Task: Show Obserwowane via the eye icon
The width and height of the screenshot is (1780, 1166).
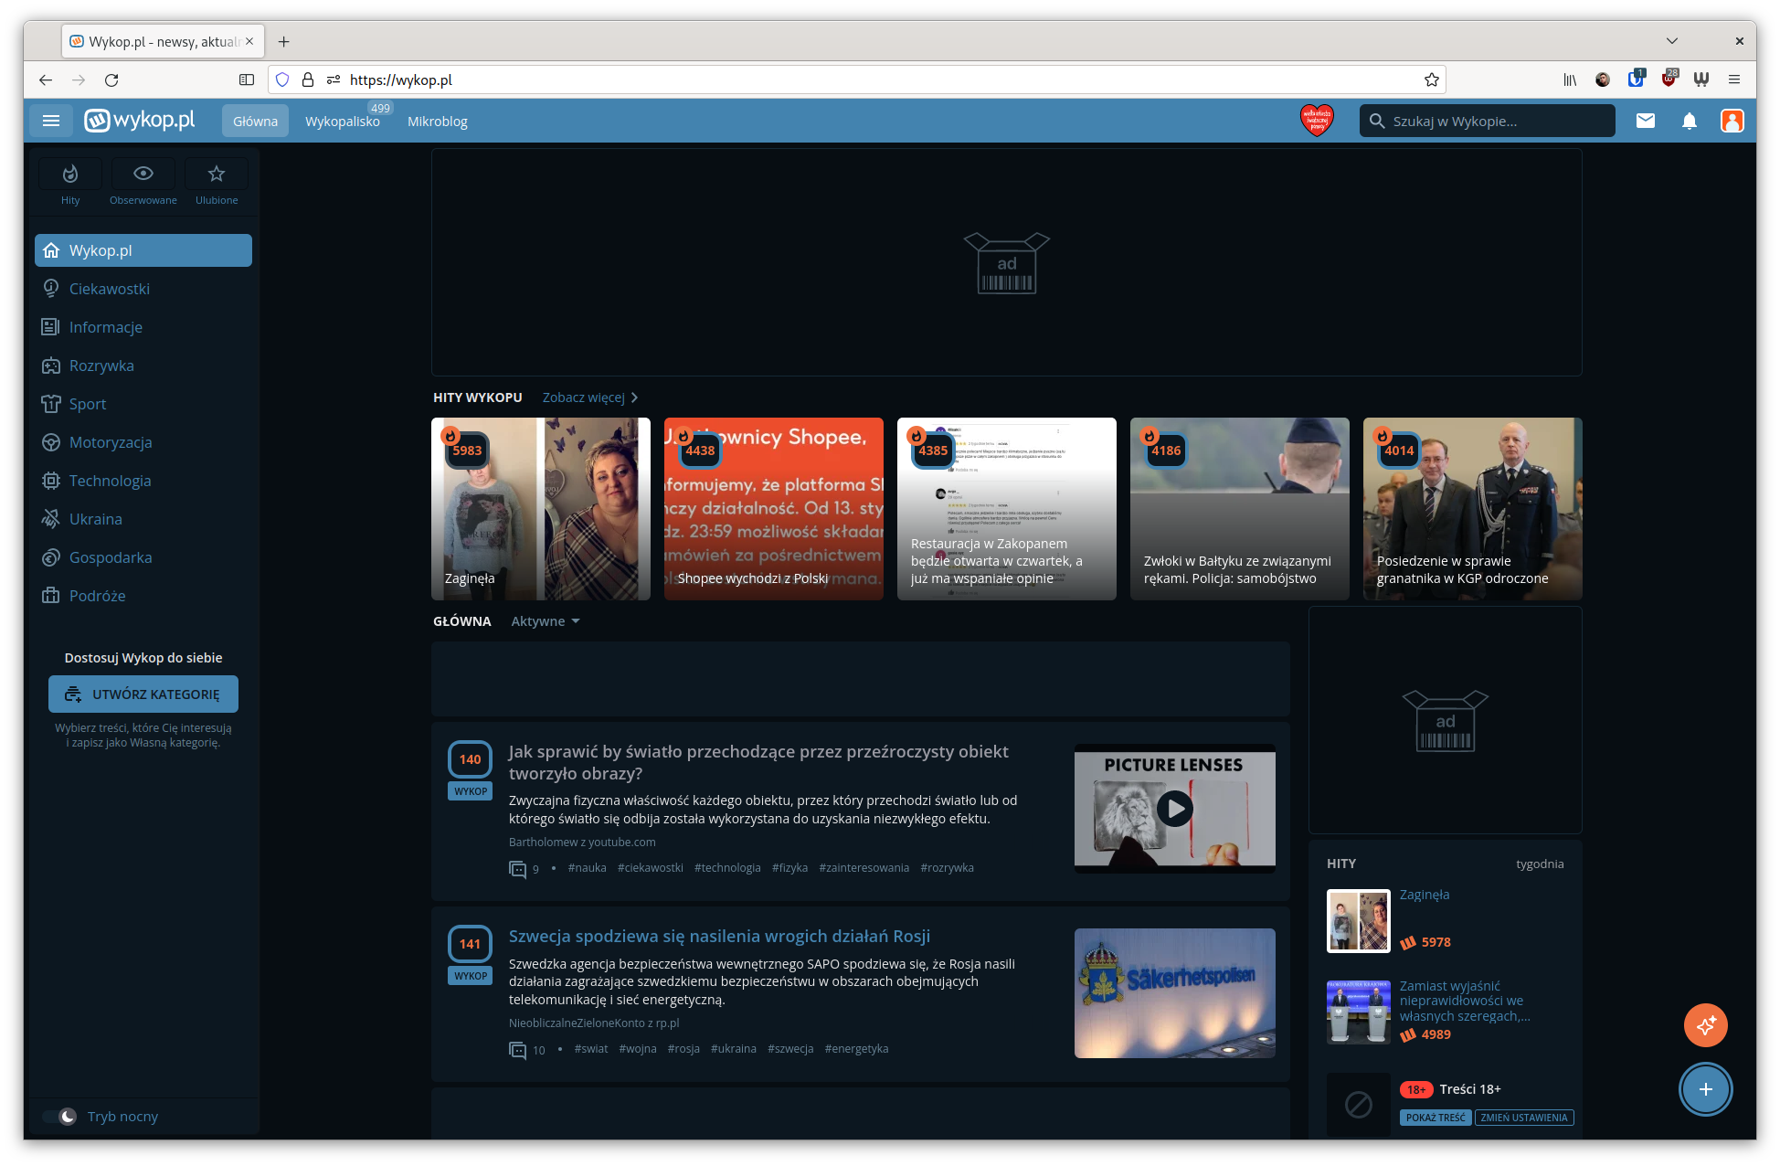Action: pos(143,174)
